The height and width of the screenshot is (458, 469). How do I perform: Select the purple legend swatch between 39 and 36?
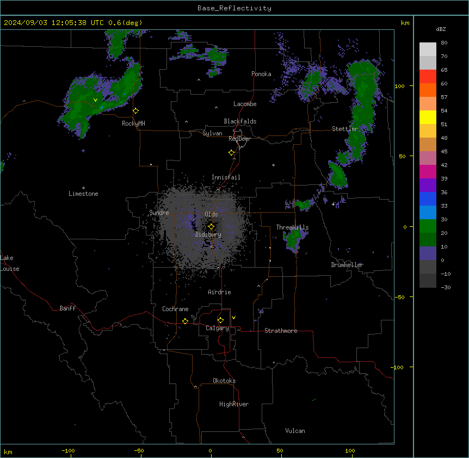(428, 185)
